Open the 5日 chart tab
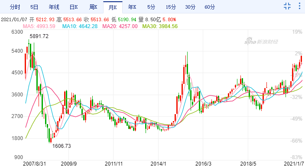The image size is (305, 166). 34,7
